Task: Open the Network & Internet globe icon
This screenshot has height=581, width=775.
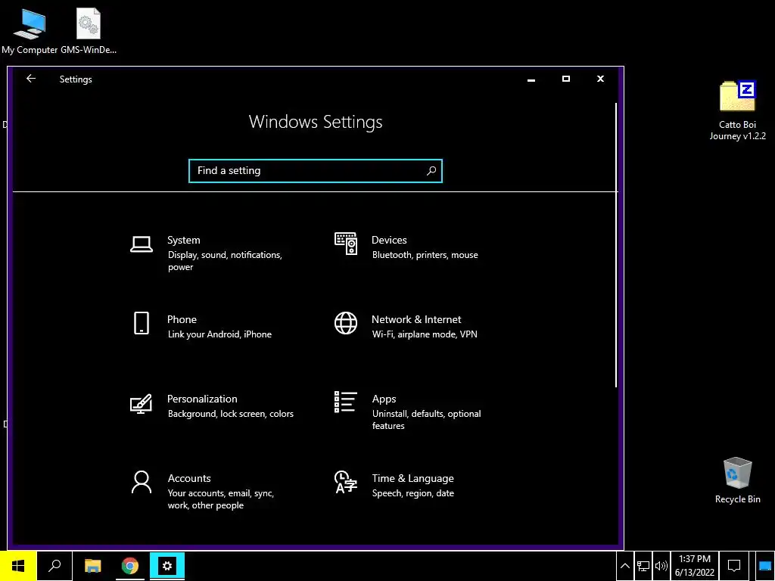Action: pos(345,323)
